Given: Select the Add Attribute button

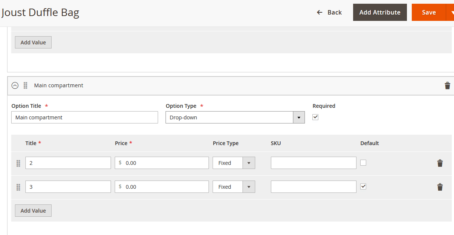Looking at the screenshot, I should (x=380, y=12).
